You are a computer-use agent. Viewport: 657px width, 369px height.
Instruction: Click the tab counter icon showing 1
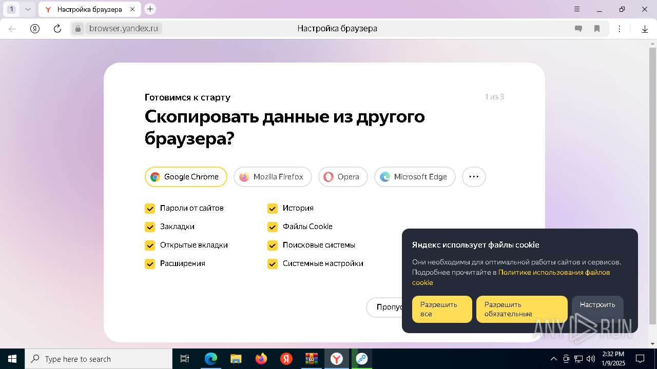(x=12, y=9)
